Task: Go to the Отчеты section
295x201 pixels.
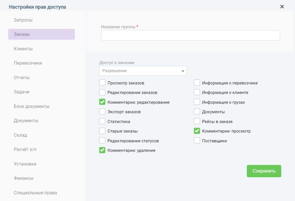Action: (22, 77)
